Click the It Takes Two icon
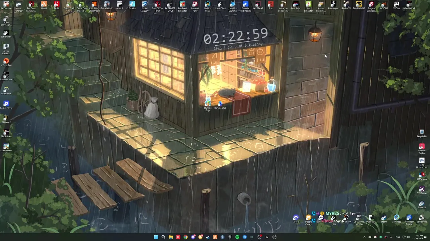Screen dimensions: 430x241 coord(6,62)
